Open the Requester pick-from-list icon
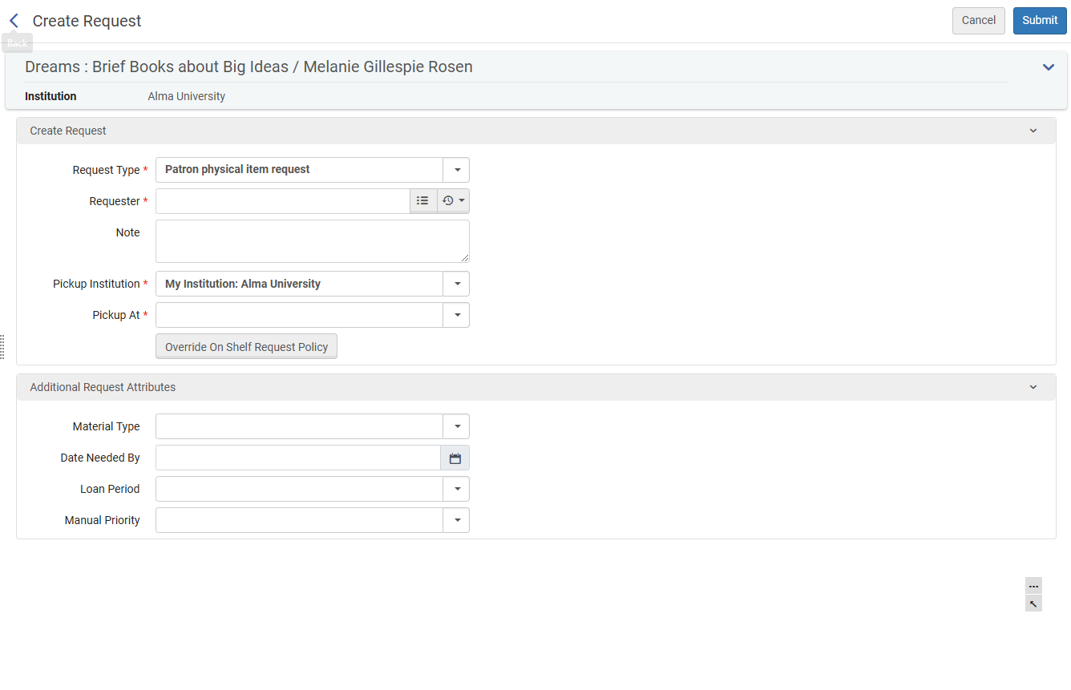 click(x=422, y=201)
